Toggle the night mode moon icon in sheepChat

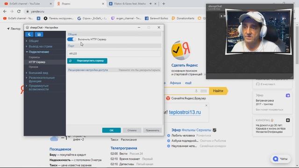tap(29, 34)
